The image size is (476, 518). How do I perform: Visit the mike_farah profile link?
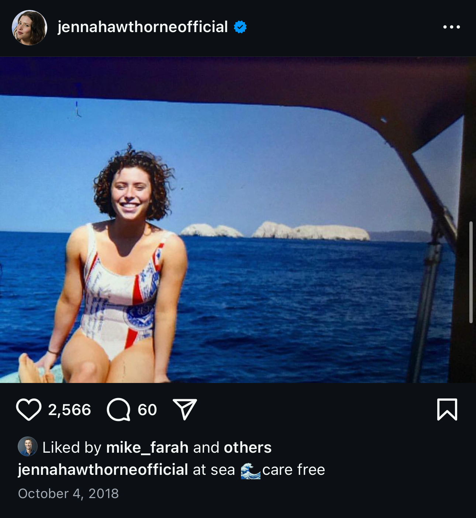click(147, 448)
